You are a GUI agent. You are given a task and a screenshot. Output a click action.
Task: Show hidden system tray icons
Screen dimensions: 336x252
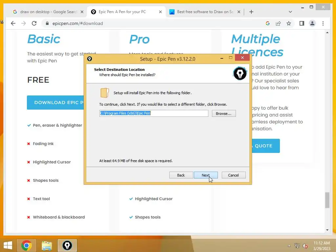pyautogui.click(x=289, y=246)
